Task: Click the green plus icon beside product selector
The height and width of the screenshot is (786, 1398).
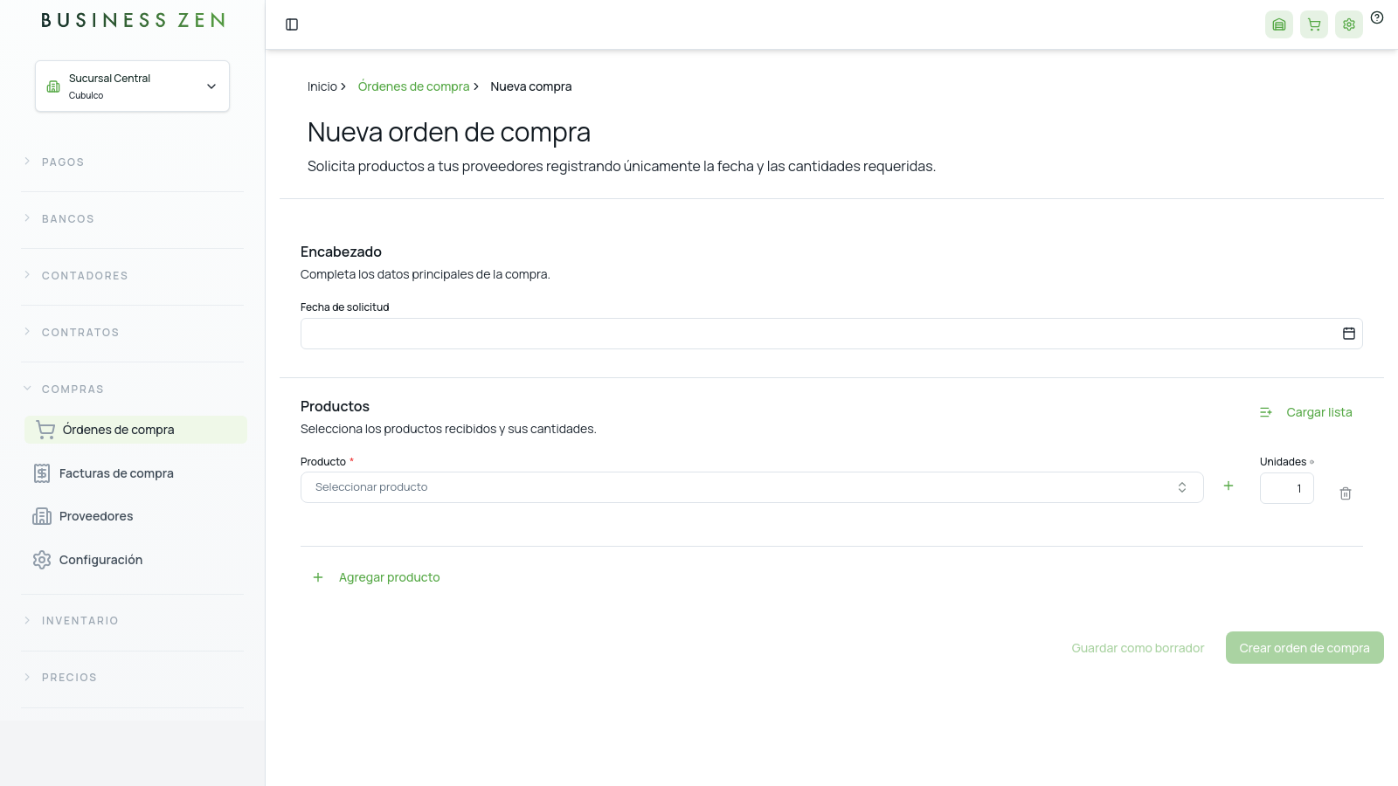Action: pyautogui.click(x=1228, y=486)
